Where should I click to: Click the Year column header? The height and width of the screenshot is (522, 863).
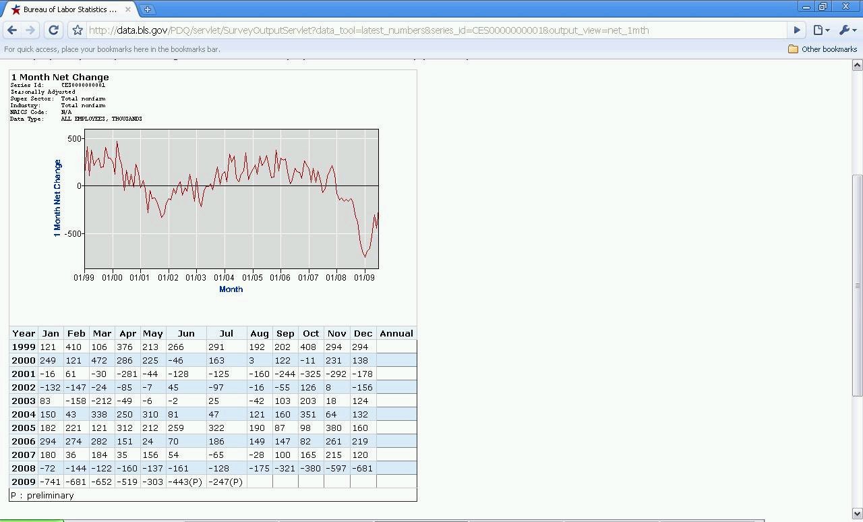click(x=24, y=333)
